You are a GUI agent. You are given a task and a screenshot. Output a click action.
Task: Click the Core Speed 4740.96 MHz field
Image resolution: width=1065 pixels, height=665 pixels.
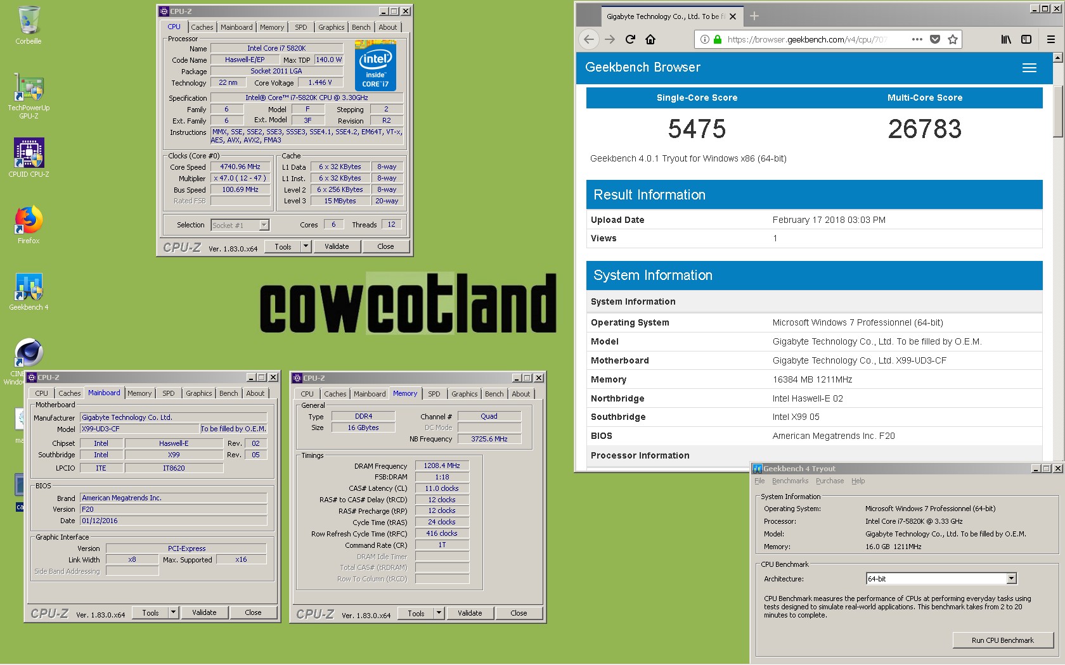[240, 167]
